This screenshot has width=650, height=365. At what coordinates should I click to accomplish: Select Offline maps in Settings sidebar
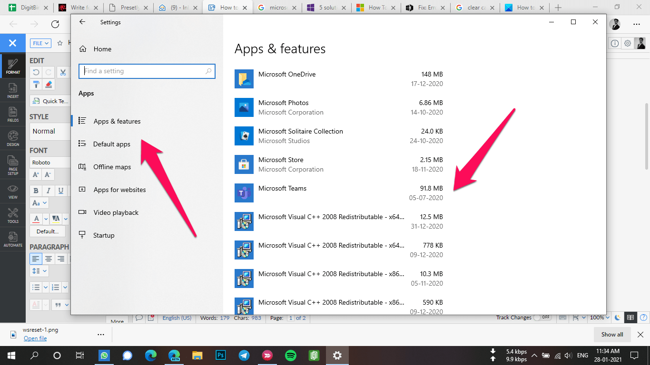(105, 167)
